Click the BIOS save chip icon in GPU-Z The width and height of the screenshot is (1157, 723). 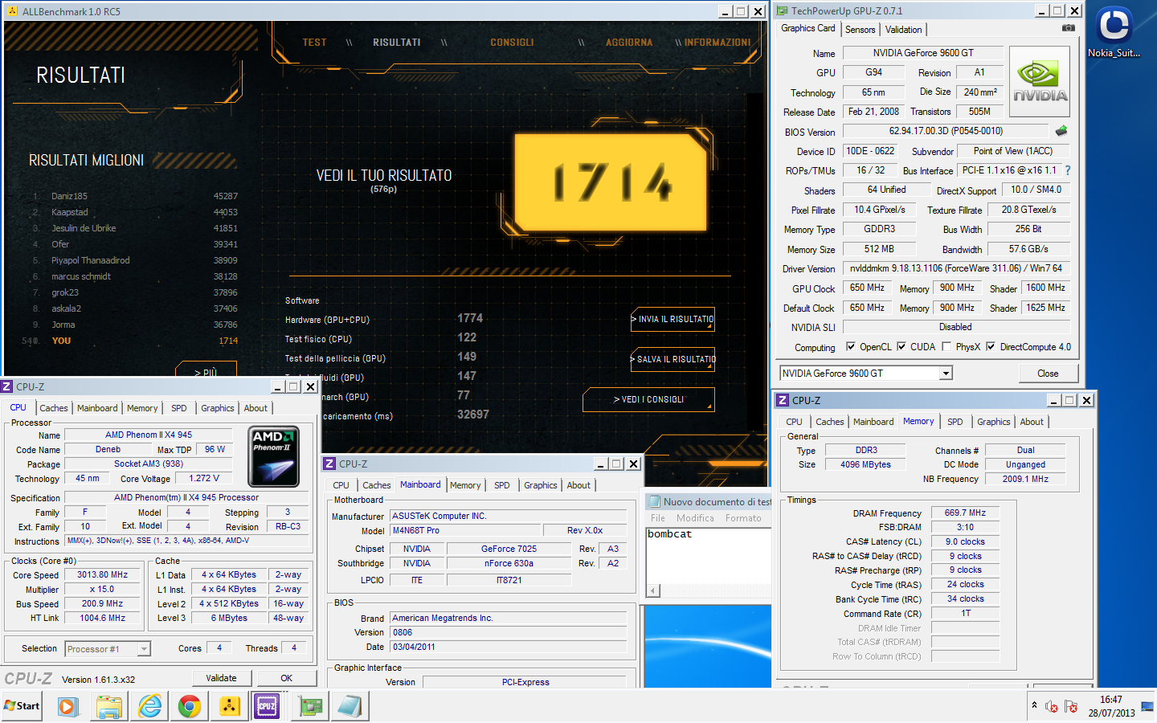click(1061, 131)
